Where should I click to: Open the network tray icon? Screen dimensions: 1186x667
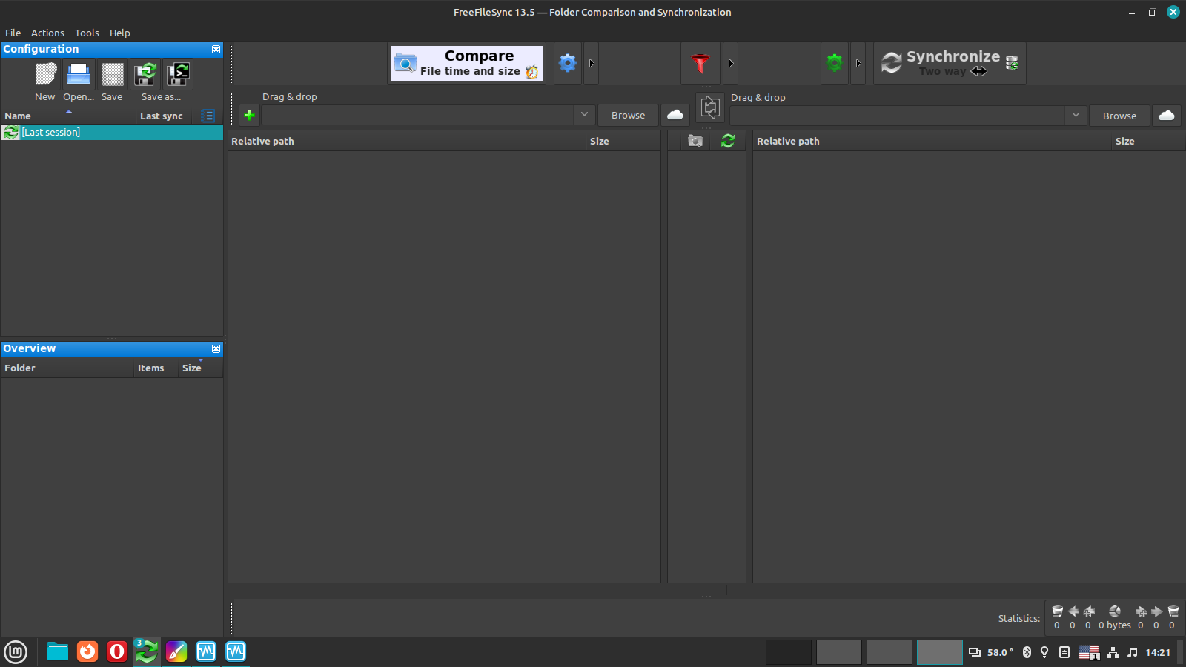[1113, 652]
